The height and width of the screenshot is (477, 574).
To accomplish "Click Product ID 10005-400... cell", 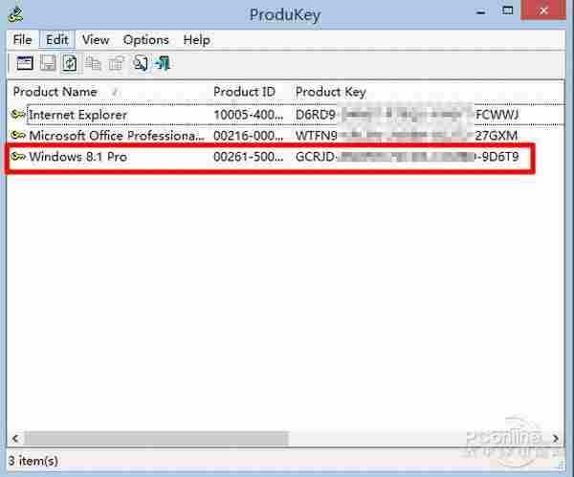I will (x=248, y=115).
